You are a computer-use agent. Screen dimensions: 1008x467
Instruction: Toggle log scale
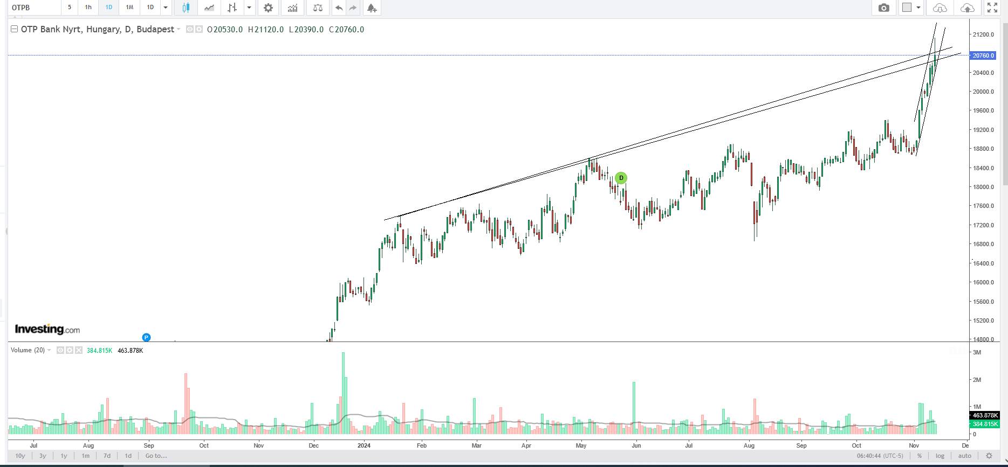pyautogui.click(x=940, y=456)
